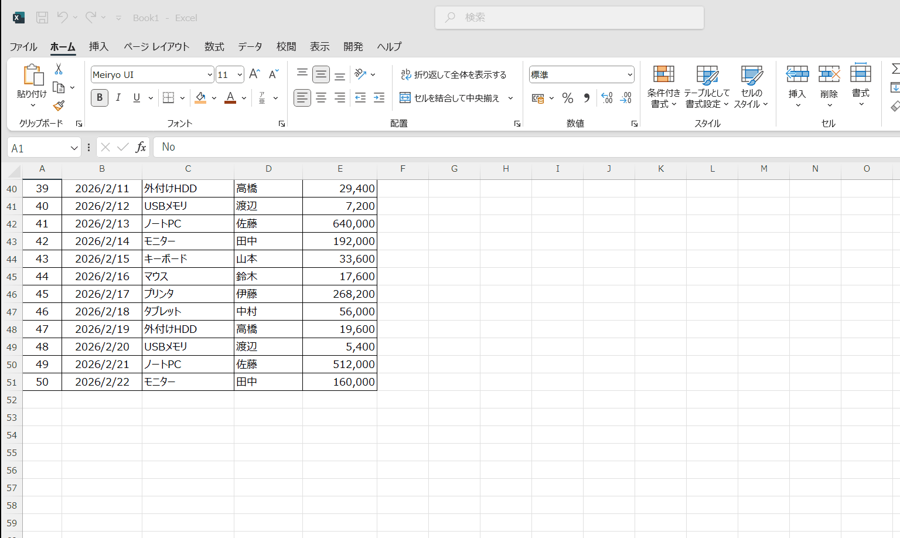Toggle Underline formatting

click(x=137, y=98)
